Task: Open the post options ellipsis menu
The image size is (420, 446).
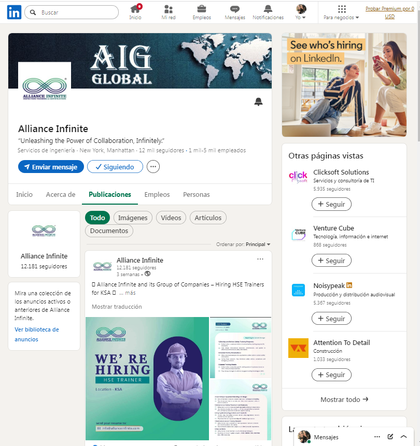Action: 260,259
